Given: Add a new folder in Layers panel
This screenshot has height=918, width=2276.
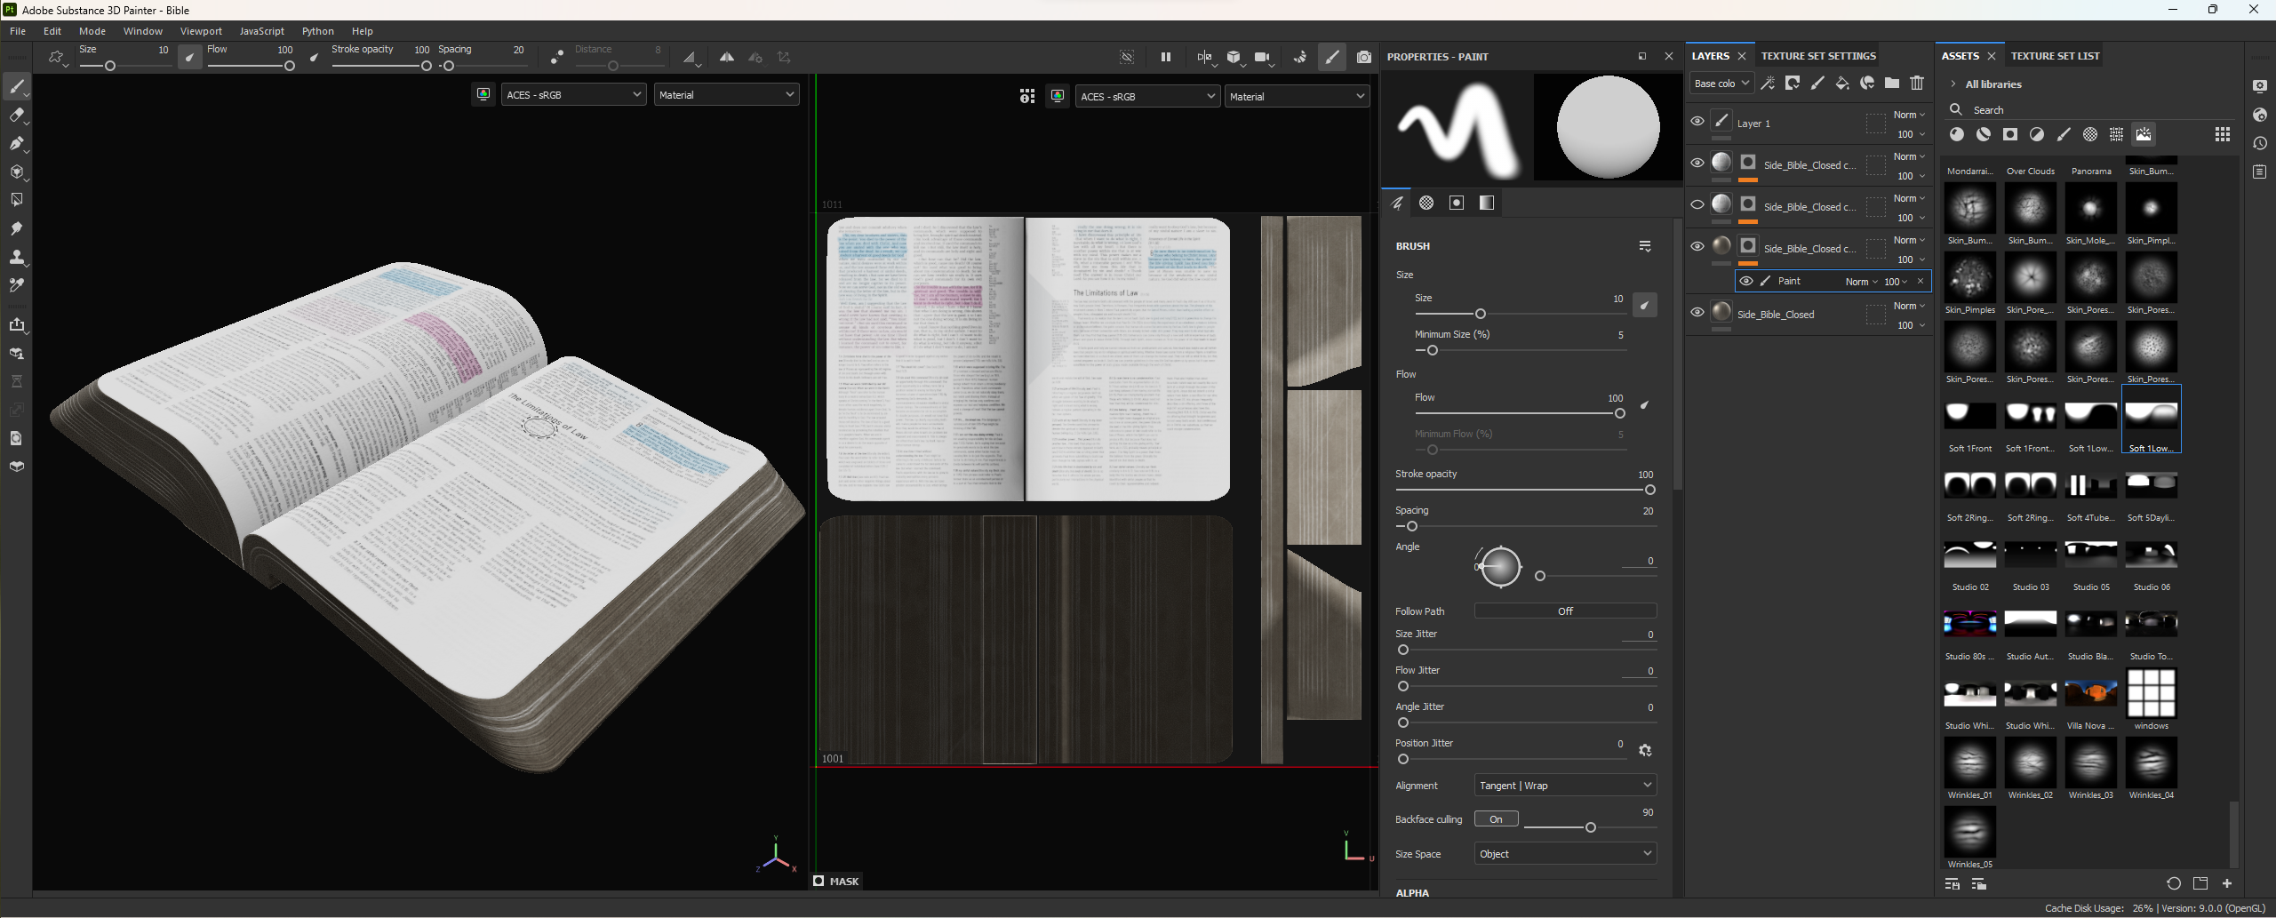Looking at the screenshot, I should (x=1892, y=84).
